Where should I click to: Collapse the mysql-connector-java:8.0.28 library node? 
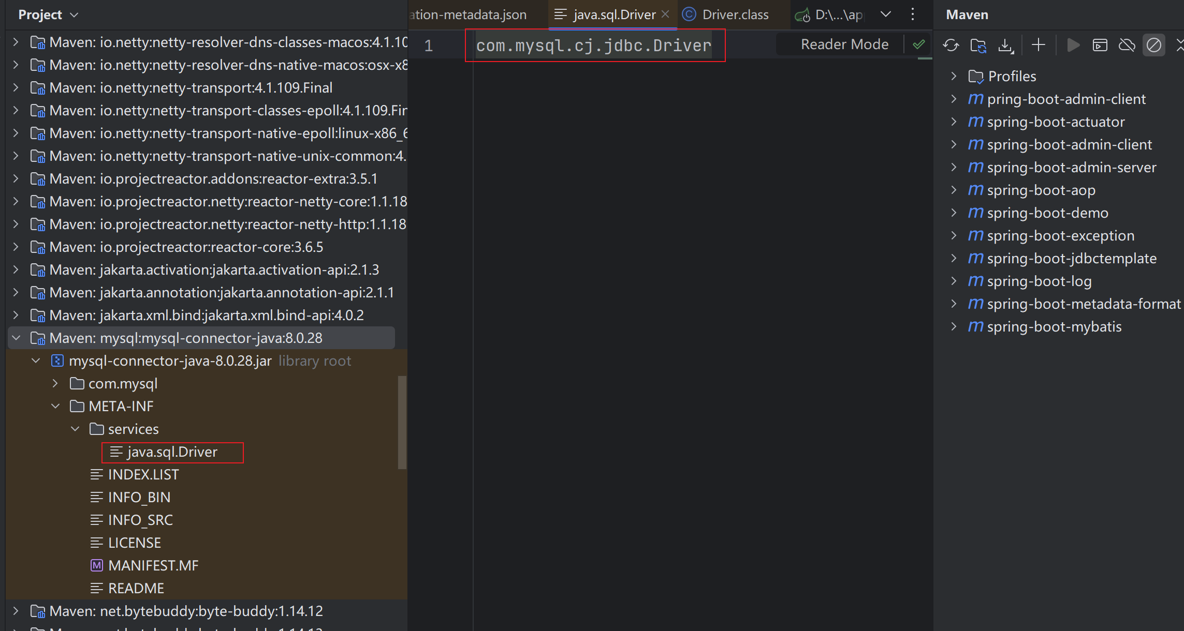(x=16, y=338)
